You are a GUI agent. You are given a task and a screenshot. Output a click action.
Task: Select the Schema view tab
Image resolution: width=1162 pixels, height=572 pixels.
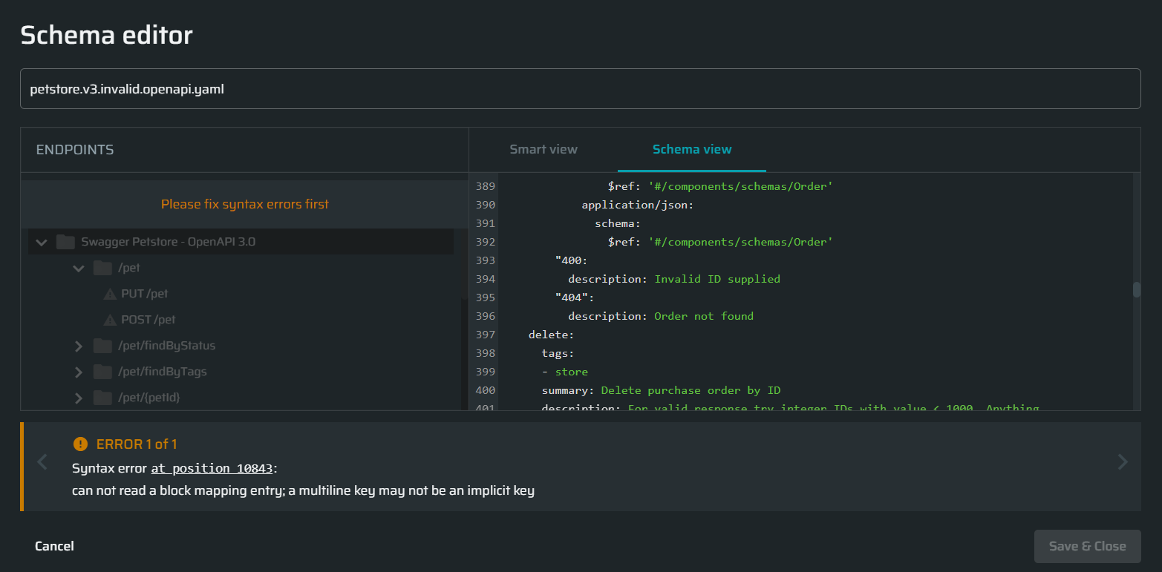pyautogui.click(x=692, y=149)
